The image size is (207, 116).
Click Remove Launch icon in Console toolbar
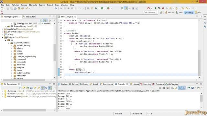coord(164,88)
